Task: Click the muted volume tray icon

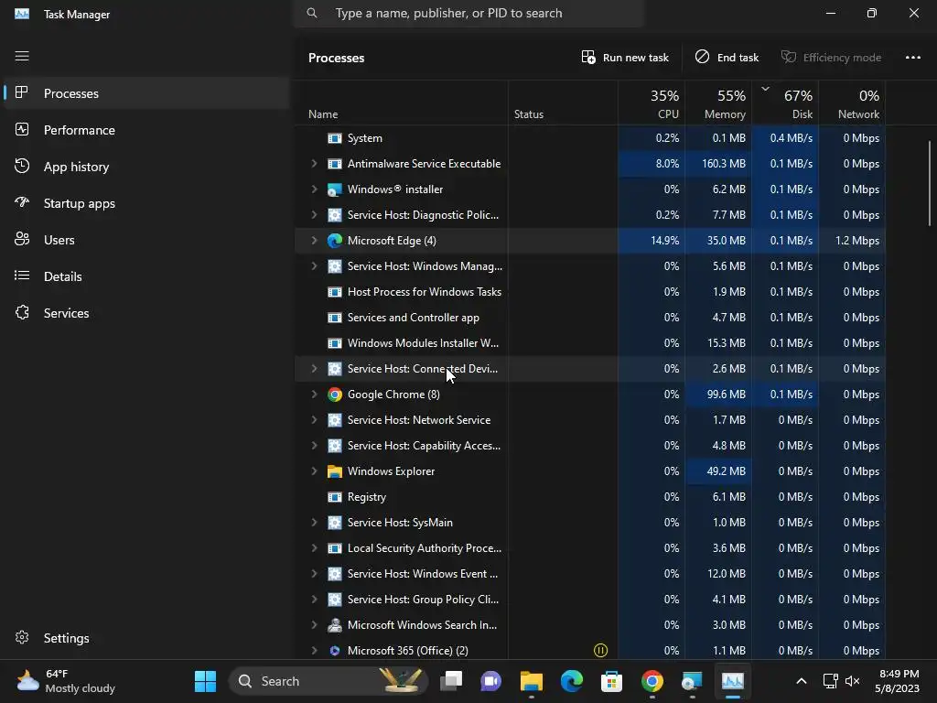Action: [852, 681]
